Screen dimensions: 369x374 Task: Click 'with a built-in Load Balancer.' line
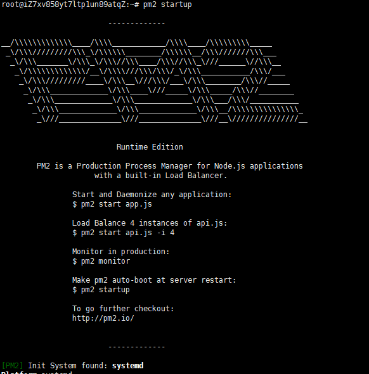point(161,176)
